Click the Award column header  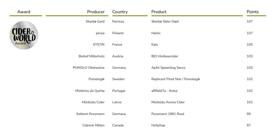pyautogui.click(x=24, y=12)
